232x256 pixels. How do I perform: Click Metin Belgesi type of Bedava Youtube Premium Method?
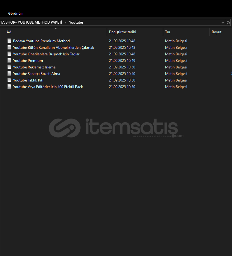[176, 41]
